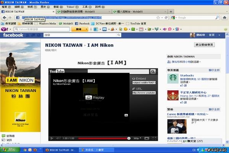Image resolution: width=229 pixels, height=153 pixels.
Task: Click the Canon ad photo thumbnail
Action: (x=177, y=126)
